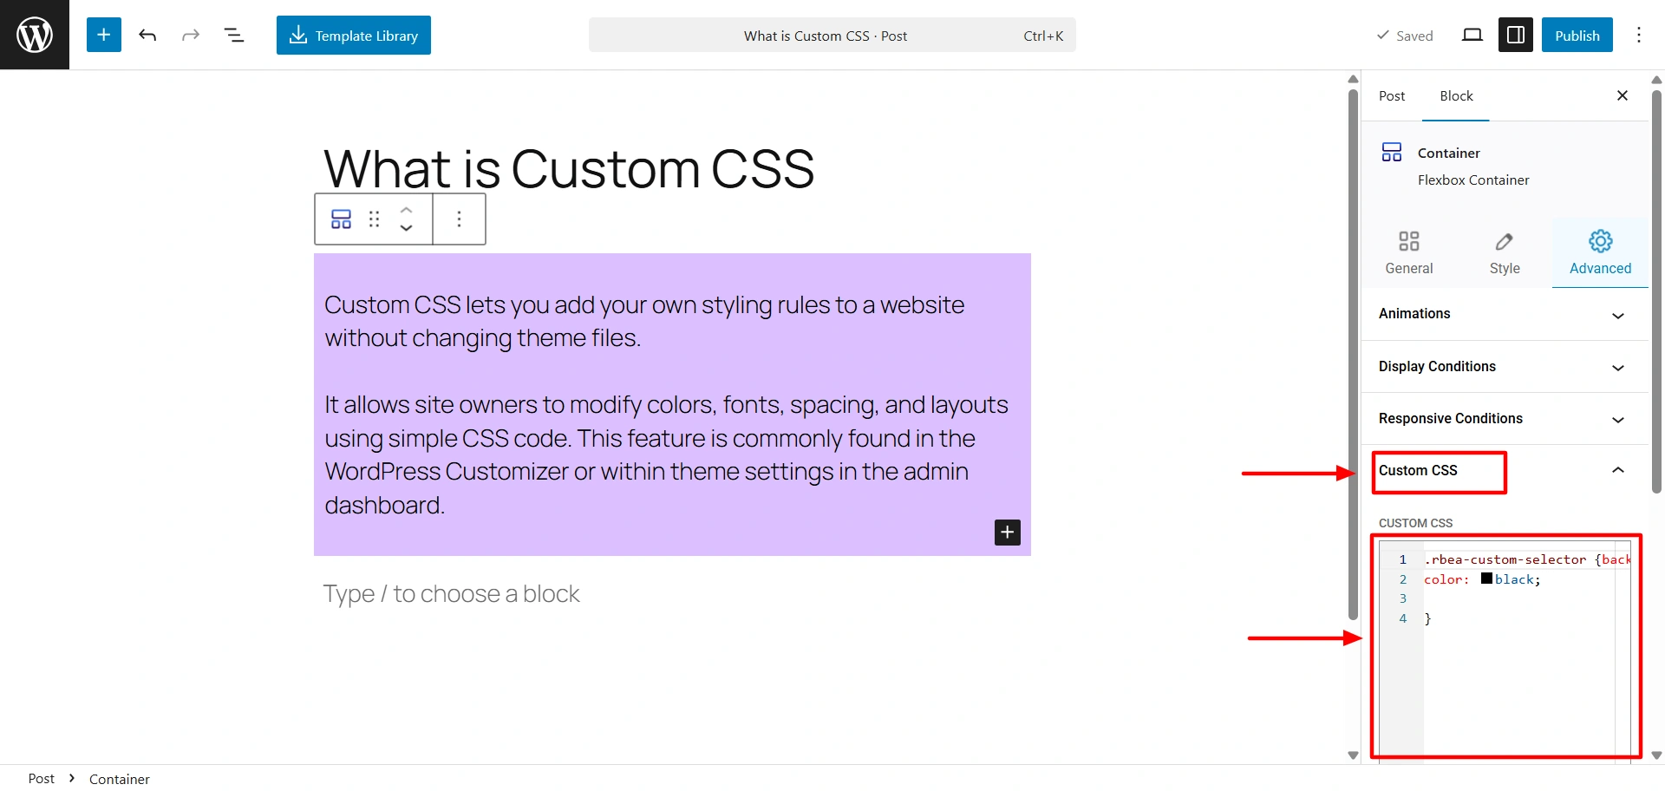Image resolution: width=1665 pixels, height=791 pixels.
Task: Switch to the Block tab
Action: click(x=1456, y=95)
